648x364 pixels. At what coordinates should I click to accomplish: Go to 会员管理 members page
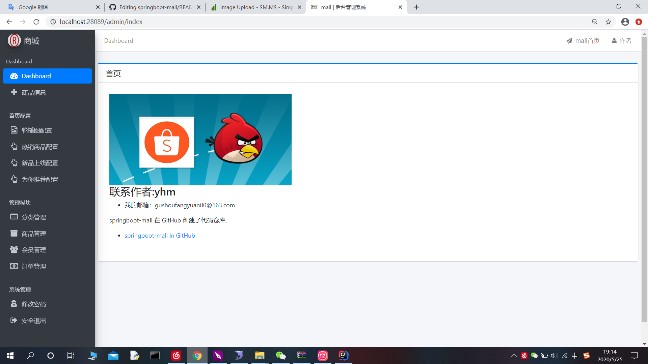pos(33,250)
